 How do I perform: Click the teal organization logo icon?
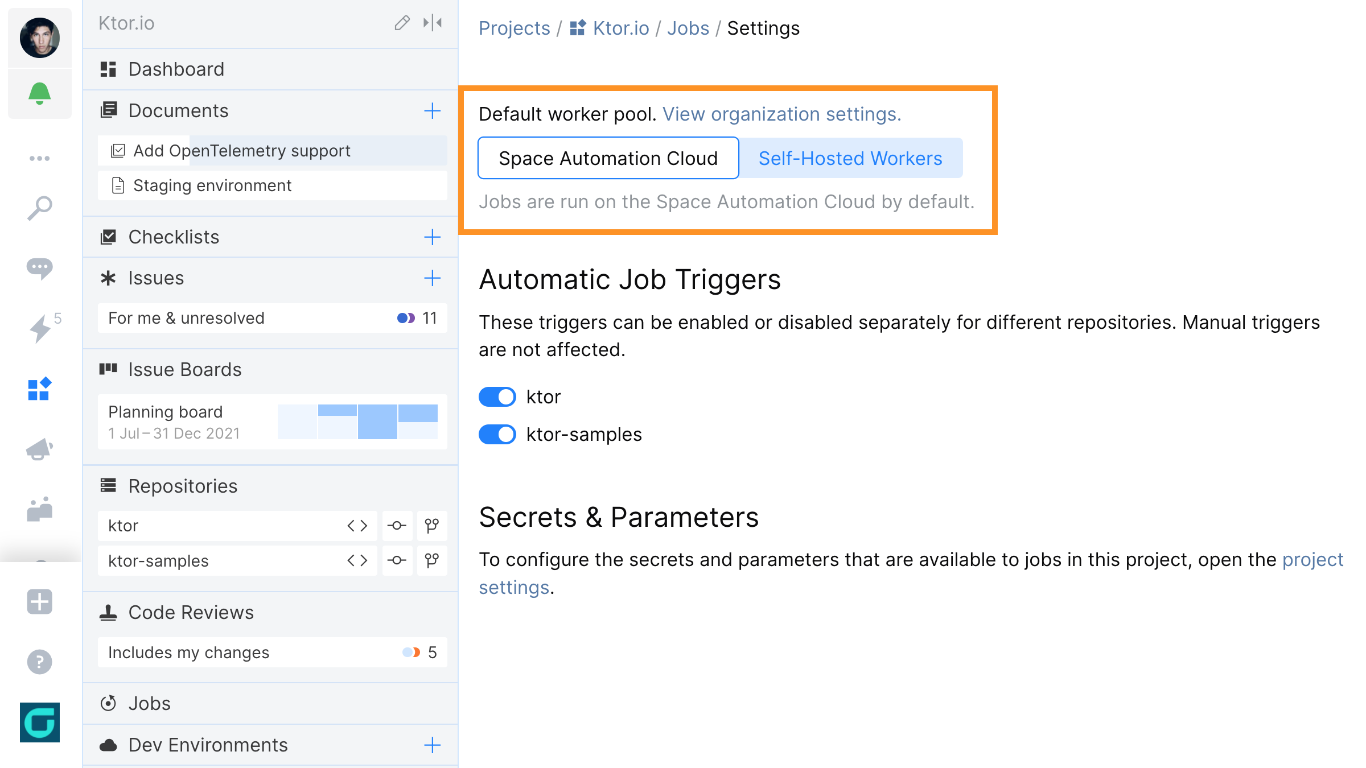[x=40, y=722]
